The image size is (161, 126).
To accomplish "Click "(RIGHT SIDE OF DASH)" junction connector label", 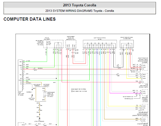I will click(x=127, y=38).
